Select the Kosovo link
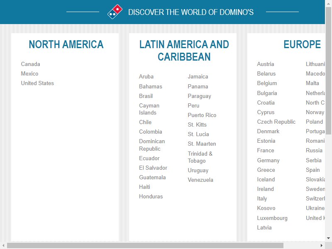 tap(266, 208)
